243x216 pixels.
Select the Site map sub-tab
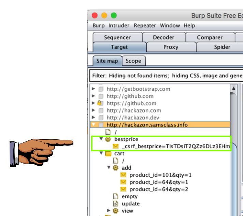tap(107, 61)
